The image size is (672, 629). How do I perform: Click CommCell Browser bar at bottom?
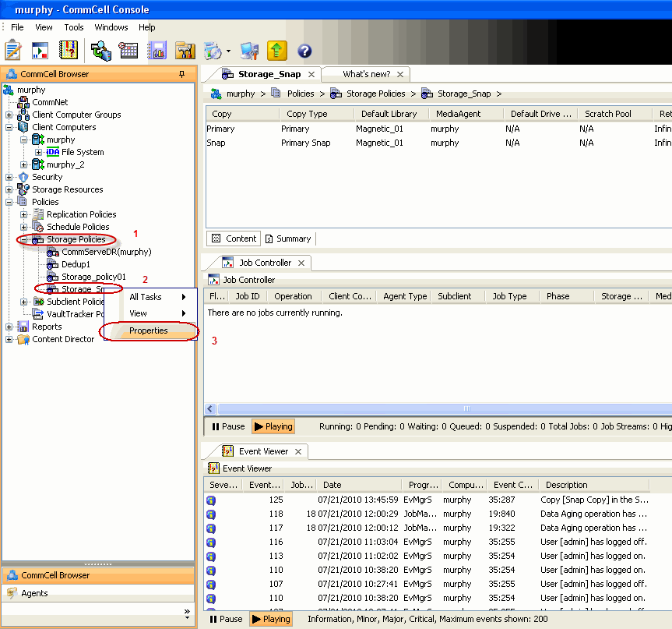tap(98, 575)
